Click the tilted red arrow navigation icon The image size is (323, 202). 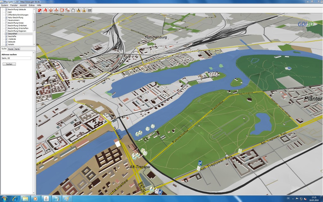click(40, 10)
